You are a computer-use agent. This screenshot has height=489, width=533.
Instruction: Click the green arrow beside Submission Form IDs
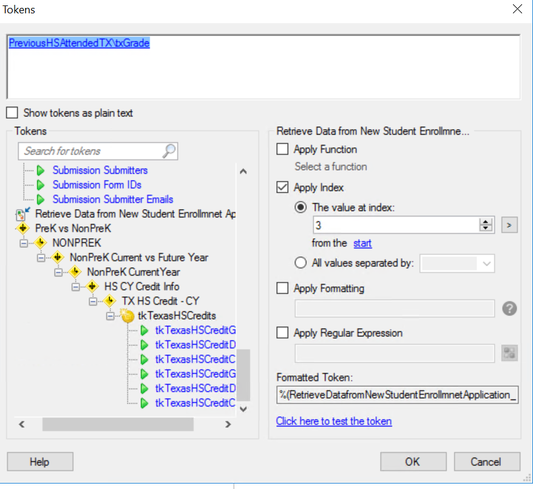41,185
